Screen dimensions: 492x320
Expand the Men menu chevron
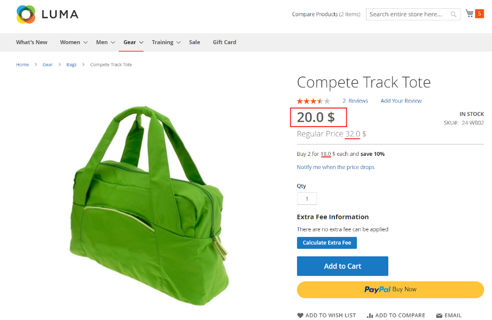113,42
